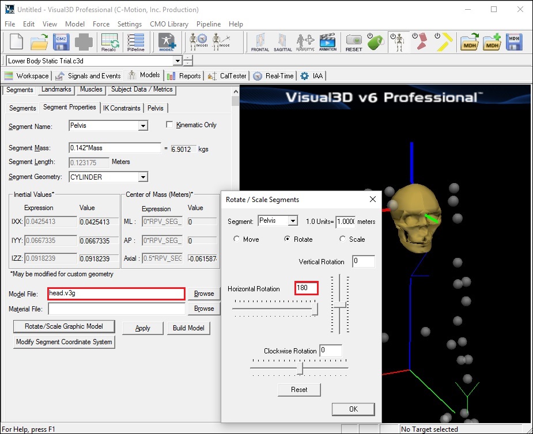This screenshot has height=434, width=533.
Task: Click the RESET view icon
Action: tap(354, 42)
